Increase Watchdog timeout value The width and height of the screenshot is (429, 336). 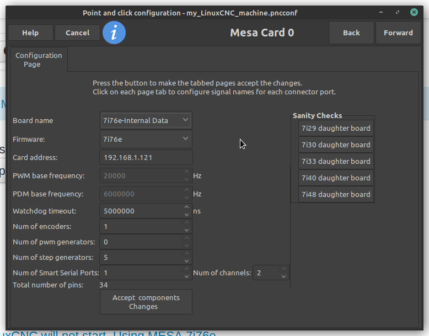[x=186, y=207]
